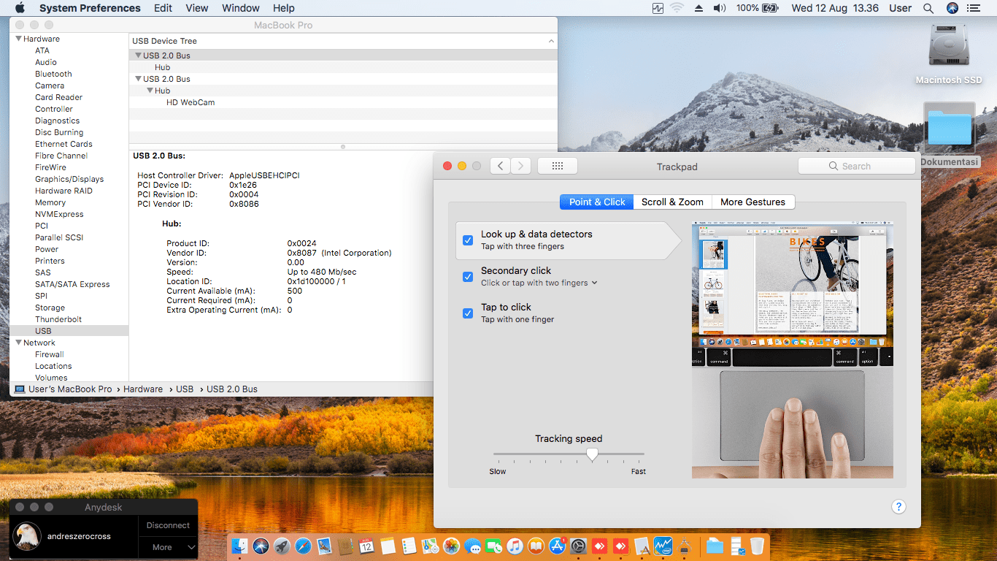Viewport: 997px width, 561px height.
Task: Switch to the Scroll & Zoom tab
Action: [x=672, y=202]
